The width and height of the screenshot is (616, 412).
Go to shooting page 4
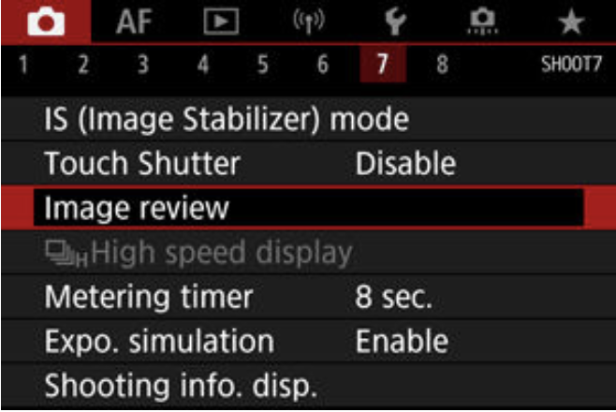pos(203,64)
